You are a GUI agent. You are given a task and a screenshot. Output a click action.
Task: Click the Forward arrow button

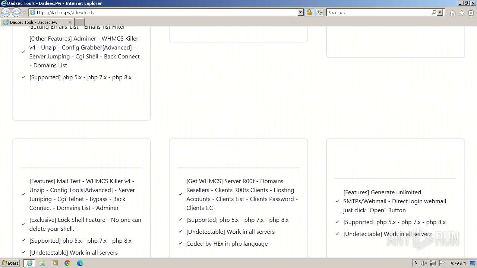16,12
